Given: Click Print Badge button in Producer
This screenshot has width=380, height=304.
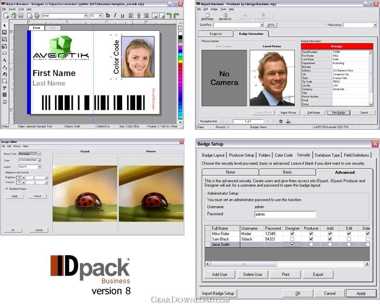Looking at the screenshot, I should [338, 113].
